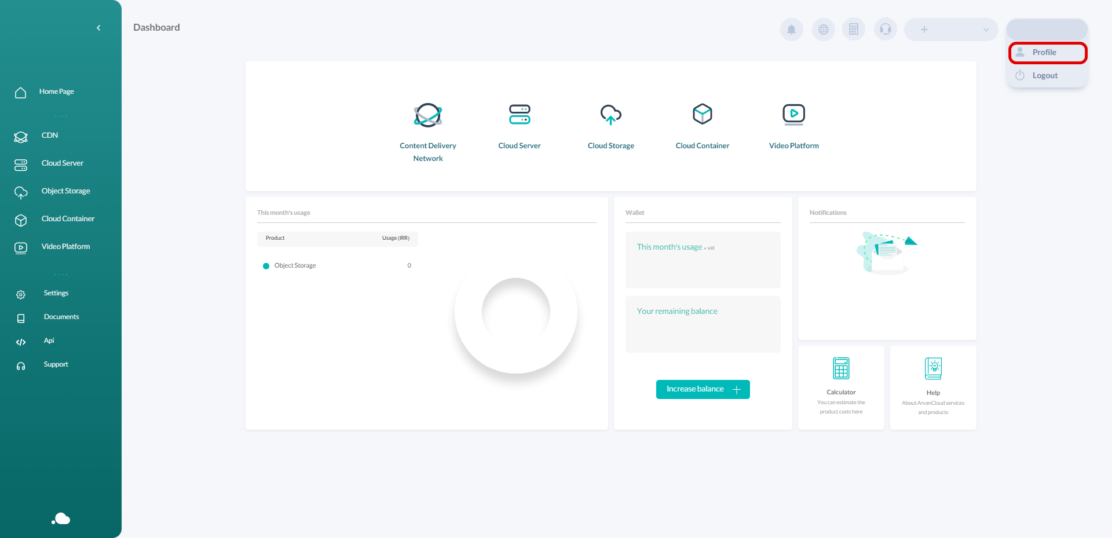Click the Wallet section heading

coord(635,213)
